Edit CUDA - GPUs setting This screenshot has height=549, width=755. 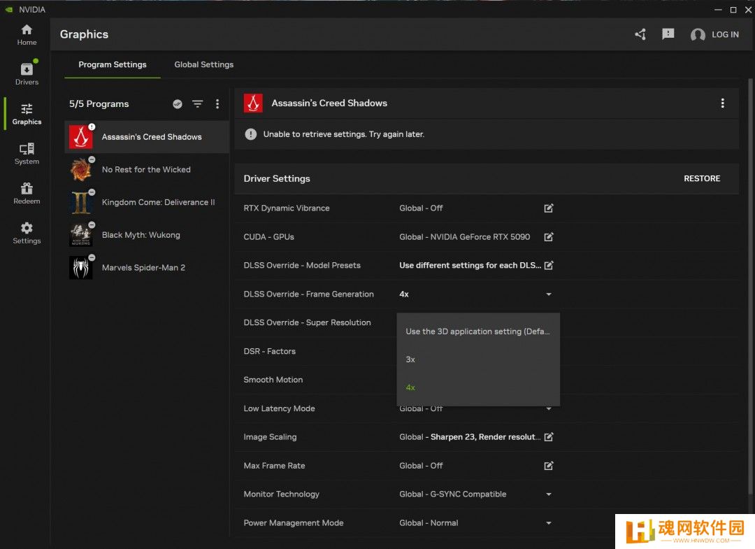point(549,237)
